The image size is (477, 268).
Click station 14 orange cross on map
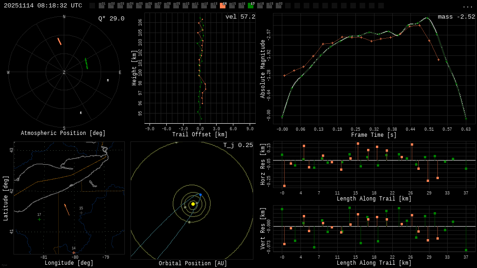point(74,252)
